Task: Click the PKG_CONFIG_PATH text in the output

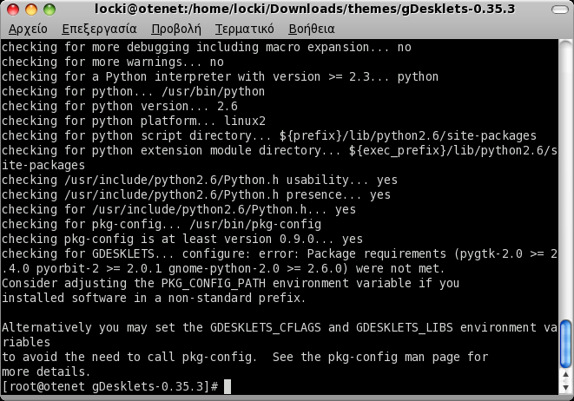Action: pos(214,284)
